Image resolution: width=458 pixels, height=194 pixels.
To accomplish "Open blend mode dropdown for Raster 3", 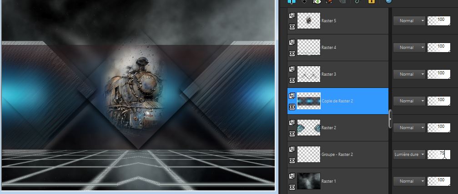I will tap(409, 74).
